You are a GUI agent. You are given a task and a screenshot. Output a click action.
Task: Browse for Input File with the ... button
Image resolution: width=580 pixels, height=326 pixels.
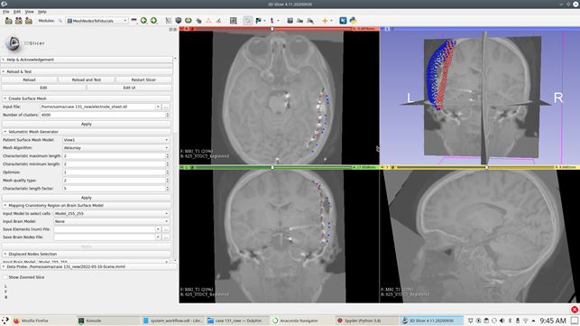tap(166, 107)
